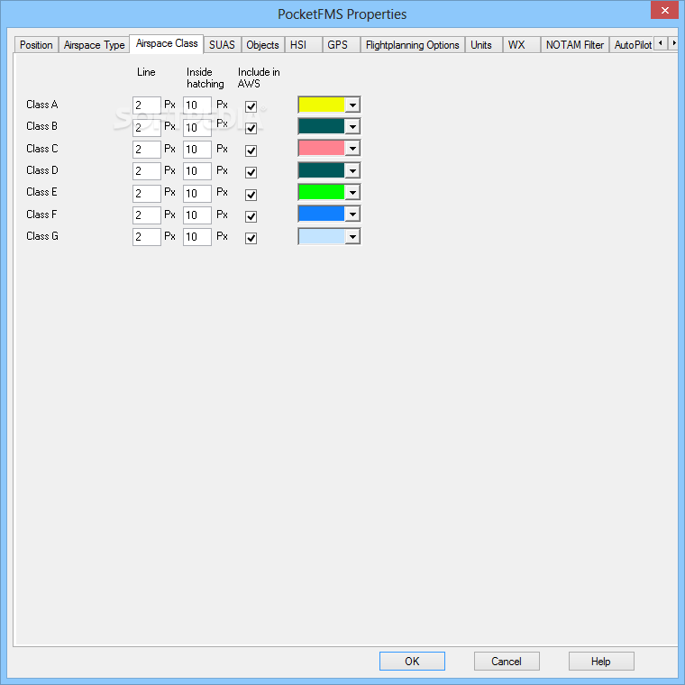
Task: Switch to the WX tab
Action: click(521, 45)
